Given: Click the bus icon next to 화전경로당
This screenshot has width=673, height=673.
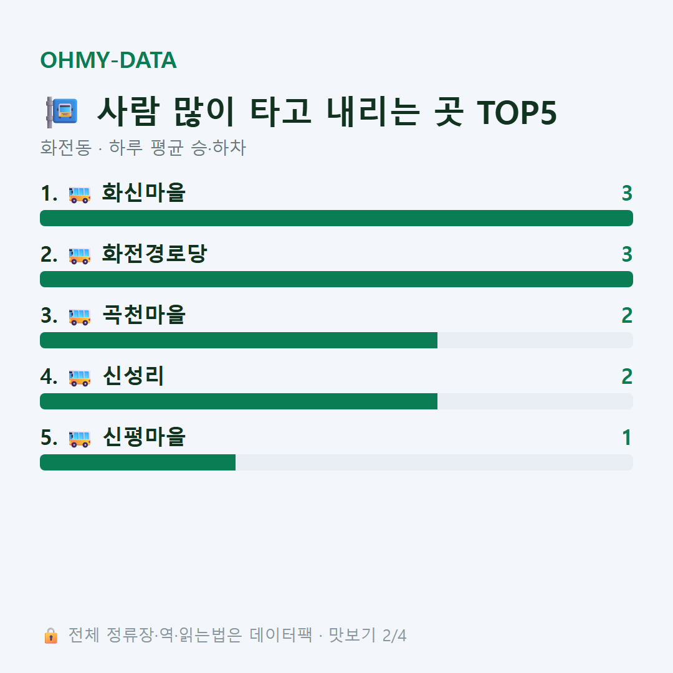Looking at the screenshot, I should tap(80, 256).
